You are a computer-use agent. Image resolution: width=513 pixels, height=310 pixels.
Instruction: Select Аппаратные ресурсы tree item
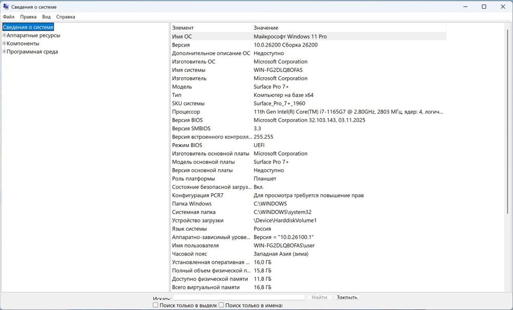33,35
